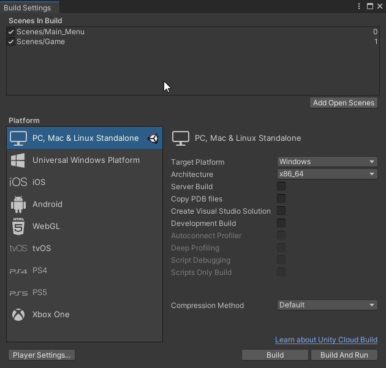This screenshot has height=368, width=386.
Task: Click the Unity logo on the selected platform row
Action: pyautogui.click(x=153, y=138)
